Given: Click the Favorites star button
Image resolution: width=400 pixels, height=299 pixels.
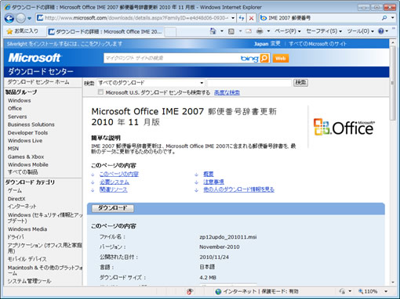Looking at the screenshot, I should point(22,31).
